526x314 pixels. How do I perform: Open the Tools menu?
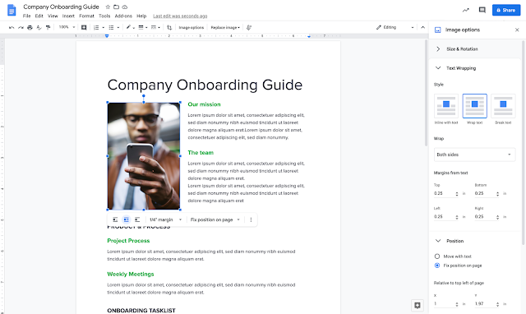click(x=104, y=16)
